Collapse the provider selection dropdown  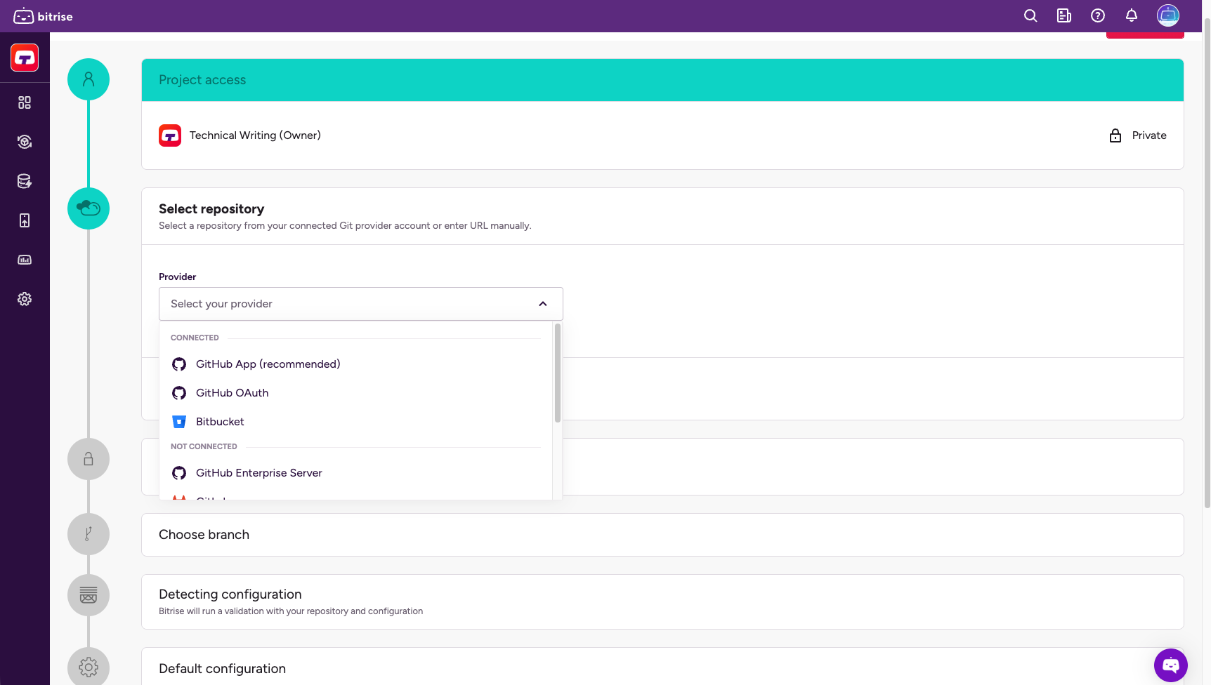click(542, 303)
